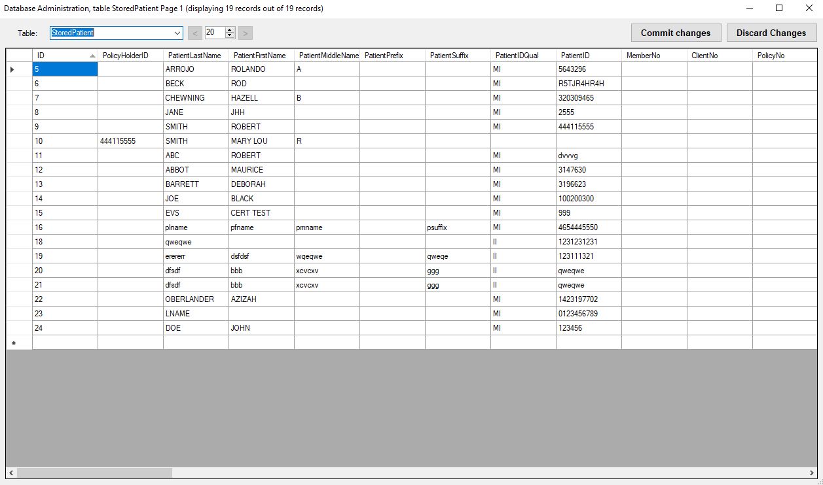Decrease the page size stepper value

230,35
